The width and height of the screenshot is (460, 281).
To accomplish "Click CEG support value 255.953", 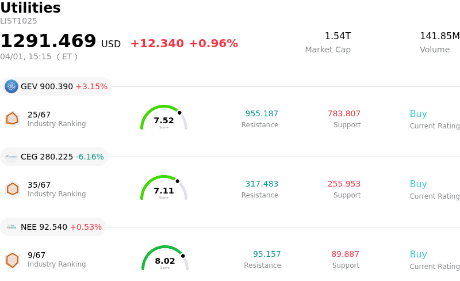I will 344,184.
